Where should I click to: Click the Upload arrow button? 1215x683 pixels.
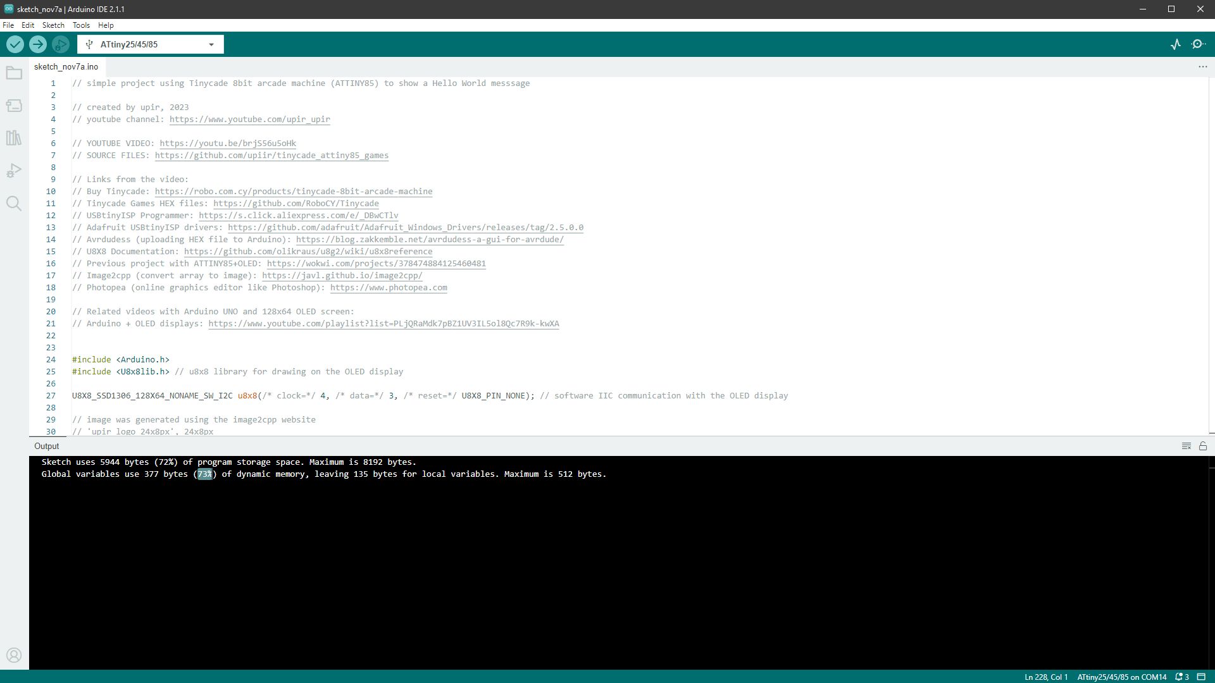pos(38,44)
